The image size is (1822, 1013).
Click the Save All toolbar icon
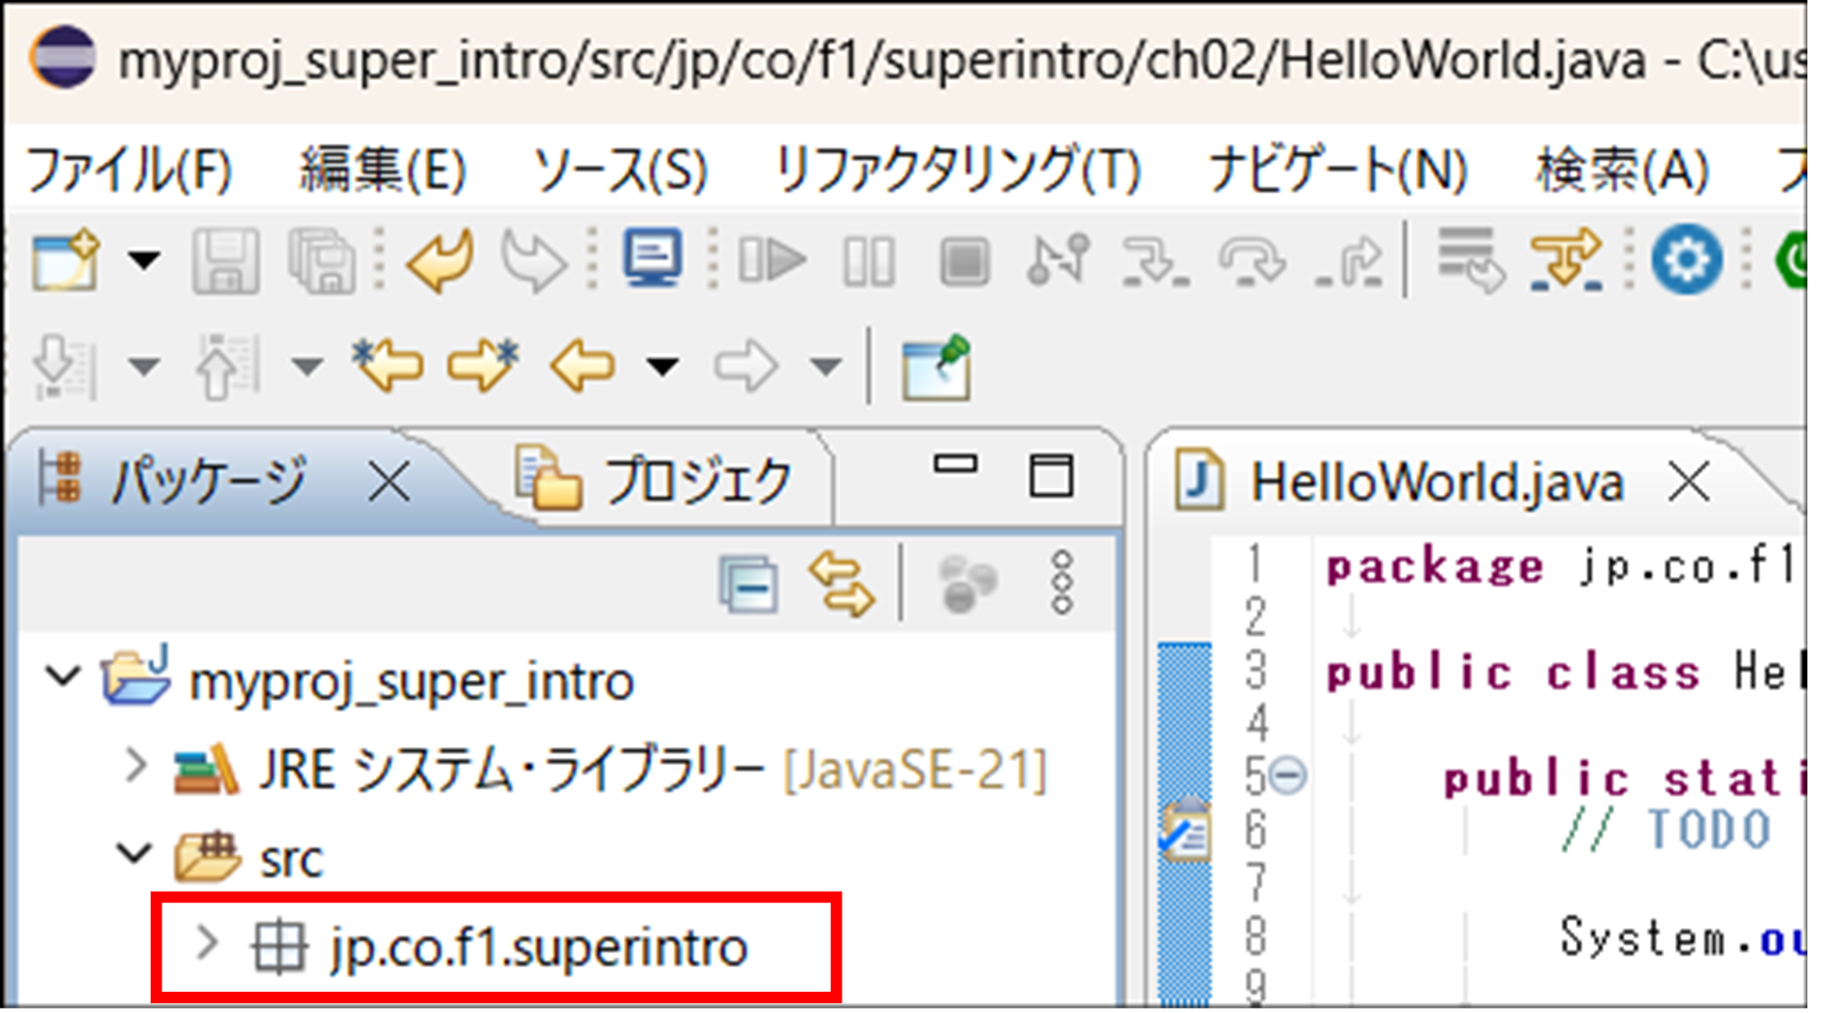pos(321,262)
